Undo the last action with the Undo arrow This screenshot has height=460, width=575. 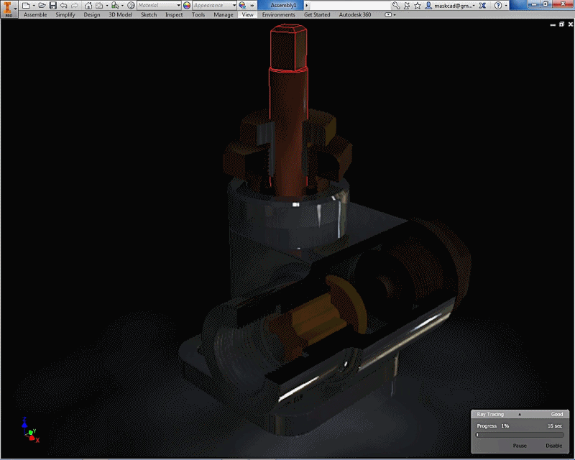[x=64, y=5]
